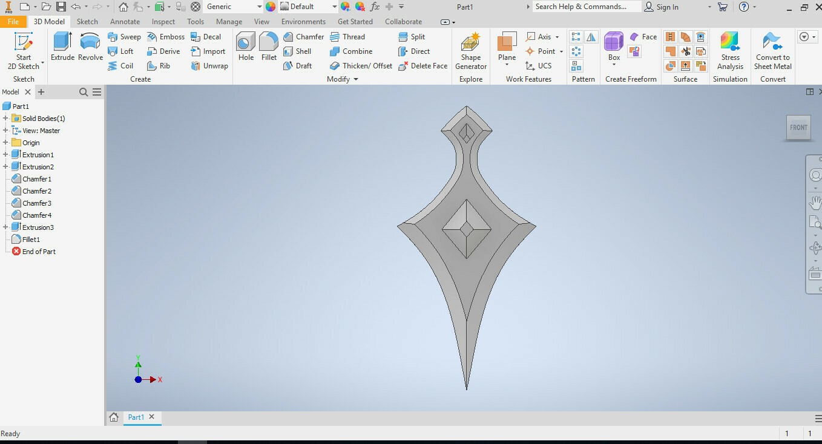822x444 pixels.
Task: Launch Stress Analysis simulation
Action: point(730,51)
